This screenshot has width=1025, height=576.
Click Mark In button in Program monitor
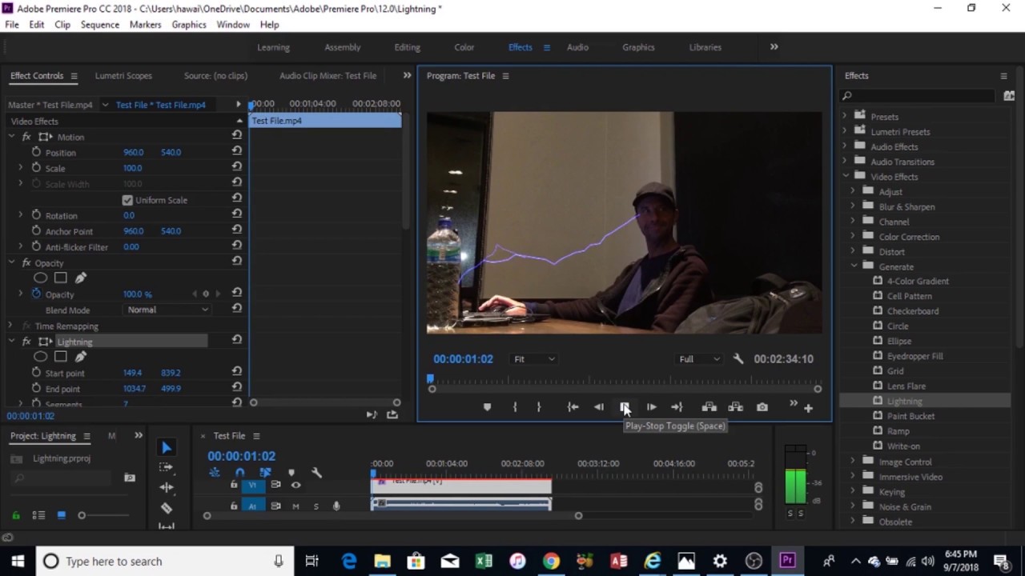pos(515,407)
